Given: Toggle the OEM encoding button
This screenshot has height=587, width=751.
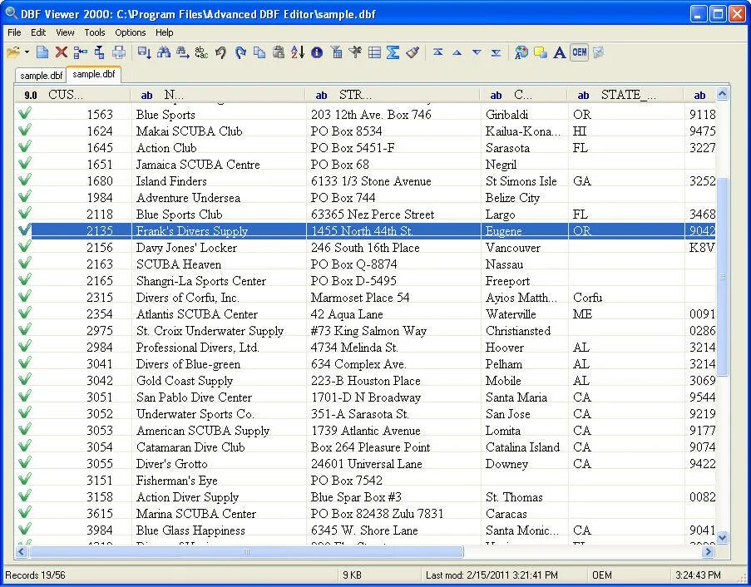Looking at the screenshot, I should click(x=579, y=52).
